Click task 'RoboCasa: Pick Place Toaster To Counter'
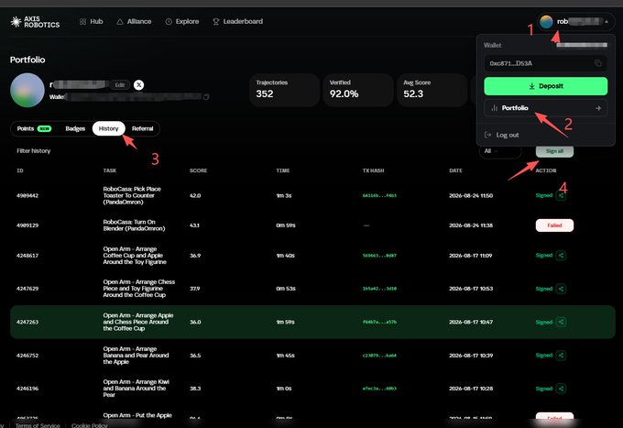 (132, 195)
